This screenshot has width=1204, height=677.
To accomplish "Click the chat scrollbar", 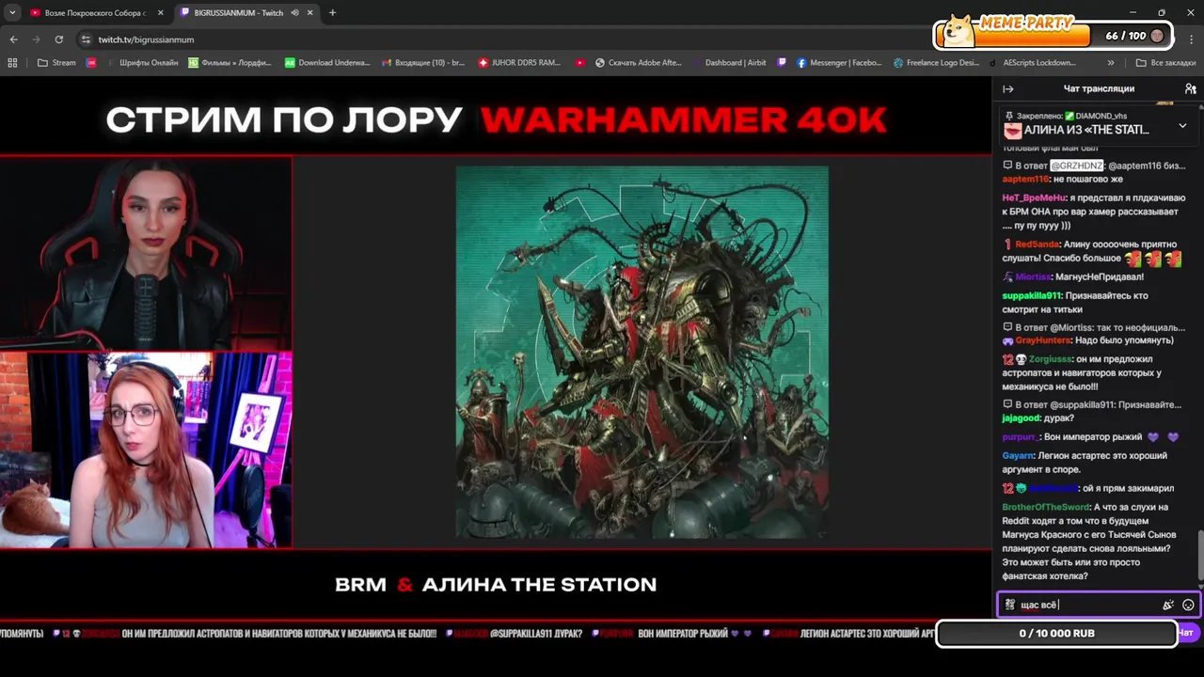I will (1199, 555).
